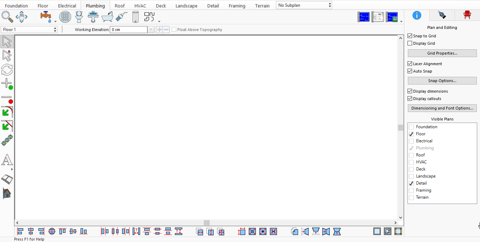
Task: Activate the Pan hand tool
Action: tap(21, 17)
